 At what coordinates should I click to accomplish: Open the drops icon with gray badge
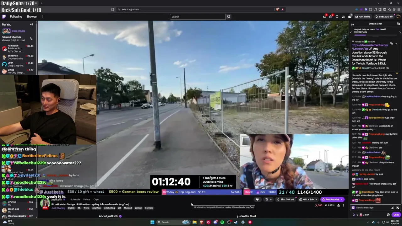coord(350,17)
